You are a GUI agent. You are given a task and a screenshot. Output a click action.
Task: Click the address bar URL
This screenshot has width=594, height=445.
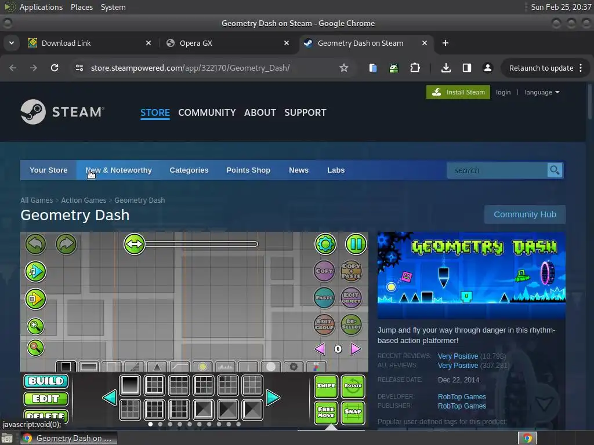pos(190,68)
